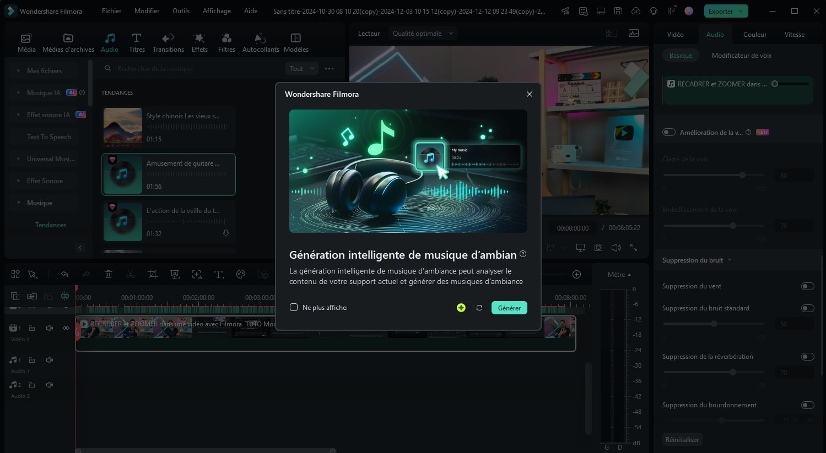Viewport: 826px width, 453px height.
Task: Open the Modifier menu
Action: tap(147, 11)
